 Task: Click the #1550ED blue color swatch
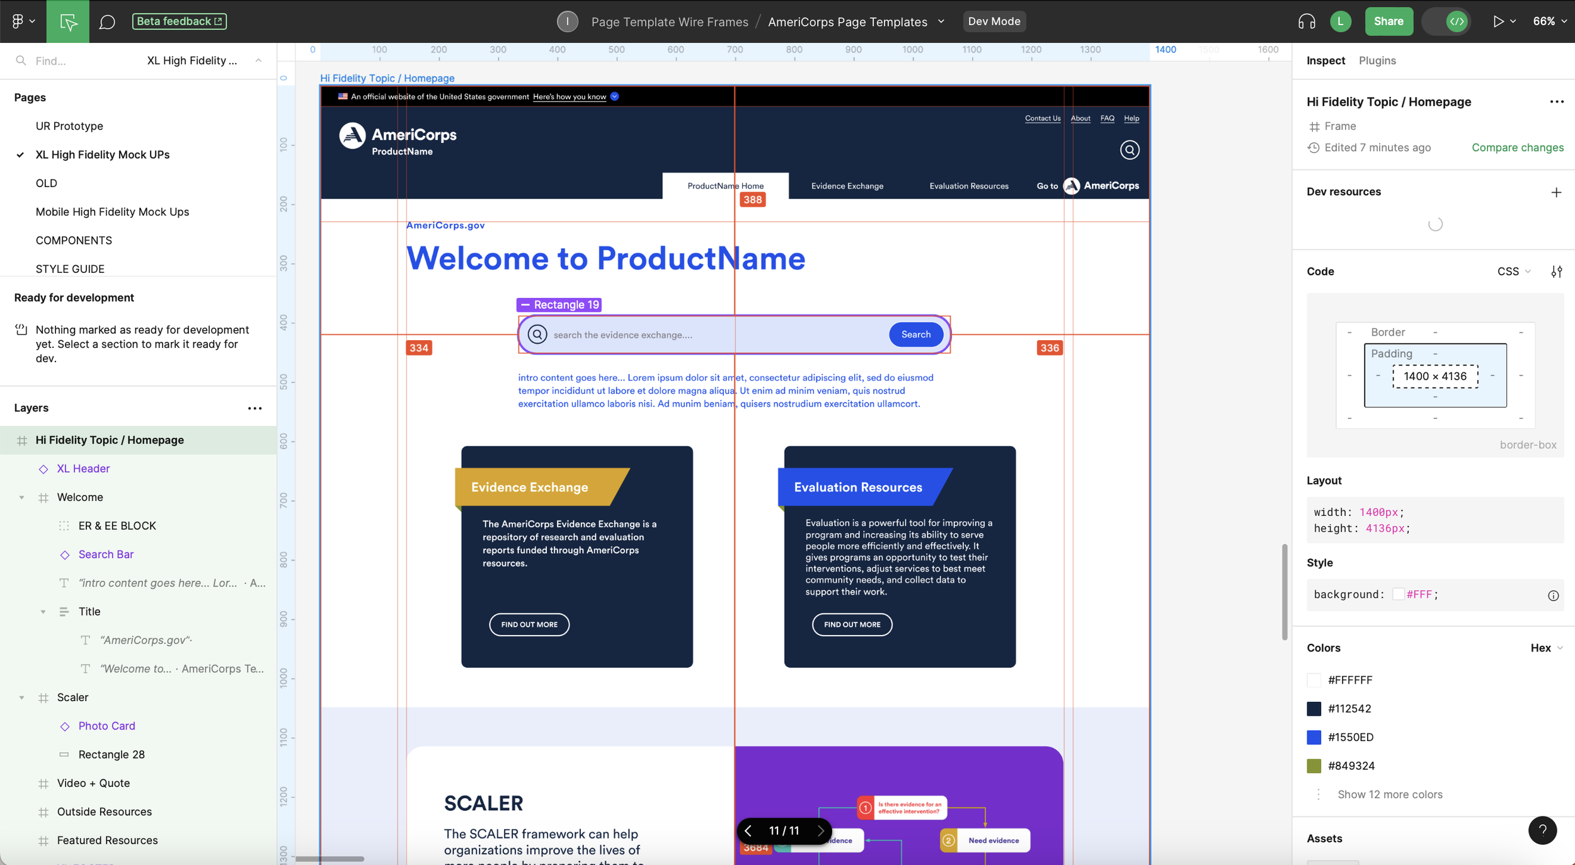pyautogui.click(x=1314, y=737)
